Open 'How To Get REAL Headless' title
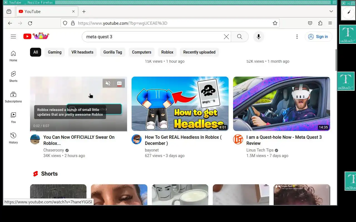This screenshot has width=356, height=222. [x=183, y=140]
